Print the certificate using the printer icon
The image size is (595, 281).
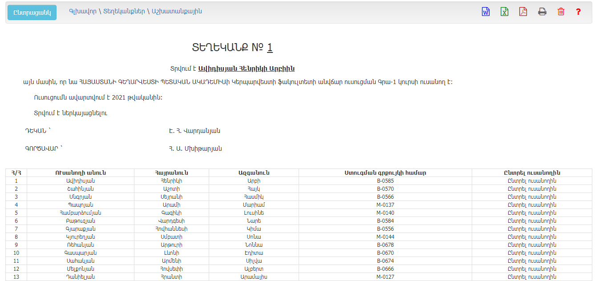(x=542, y=12)
